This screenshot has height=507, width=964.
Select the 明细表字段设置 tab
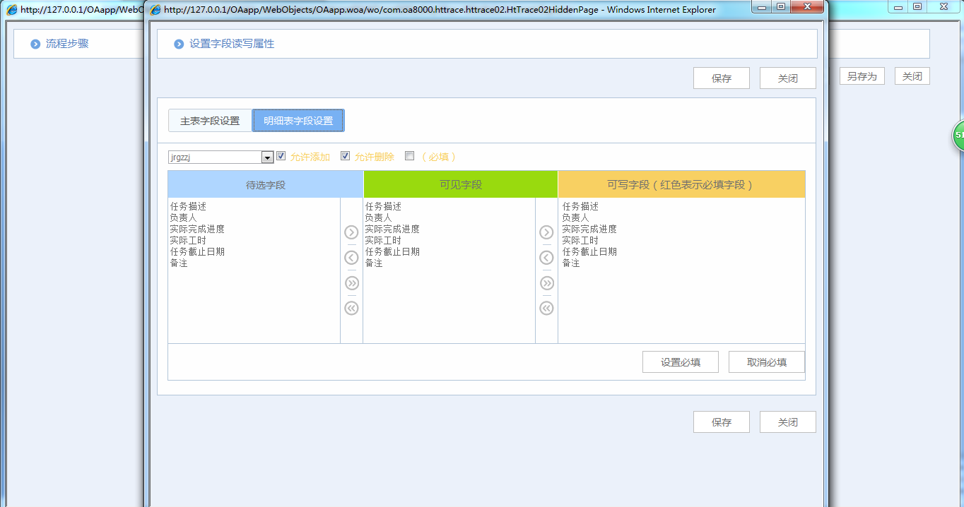coord(298,120)
